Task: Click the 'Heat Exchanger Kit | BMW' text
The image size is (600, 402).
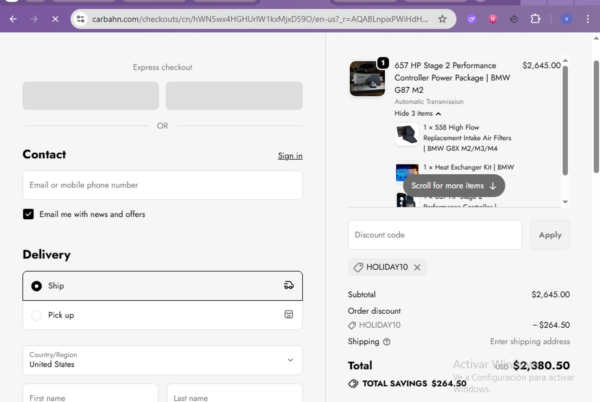Action: (x=469, y=167)
